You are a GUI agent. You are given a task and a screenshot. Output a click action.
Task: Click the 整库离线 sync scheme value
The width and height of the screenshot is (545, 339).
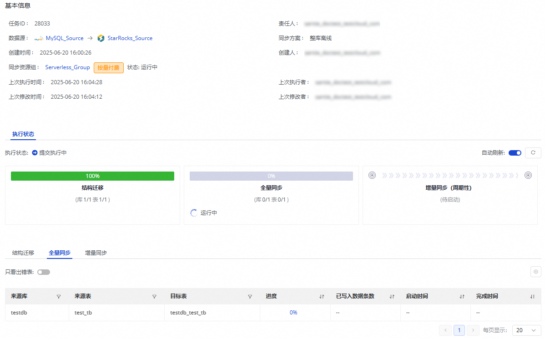pos(320,38)
